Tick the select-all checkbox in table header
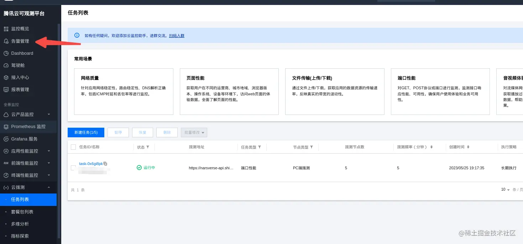The image size is (523, 244). (x=73, y=147)
